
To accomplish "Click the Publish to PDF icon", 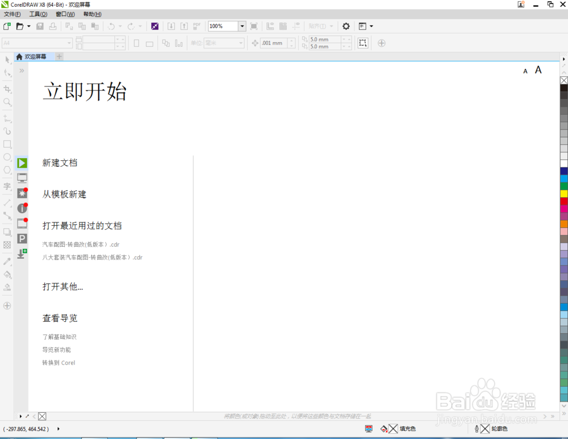I will point(197,26).
